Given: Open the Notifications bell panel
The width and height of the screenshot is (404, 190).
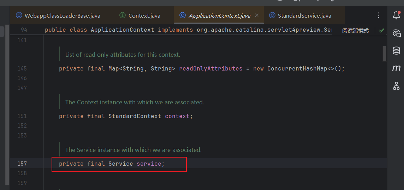Looking at the screenshot, I should click(396, 15).
